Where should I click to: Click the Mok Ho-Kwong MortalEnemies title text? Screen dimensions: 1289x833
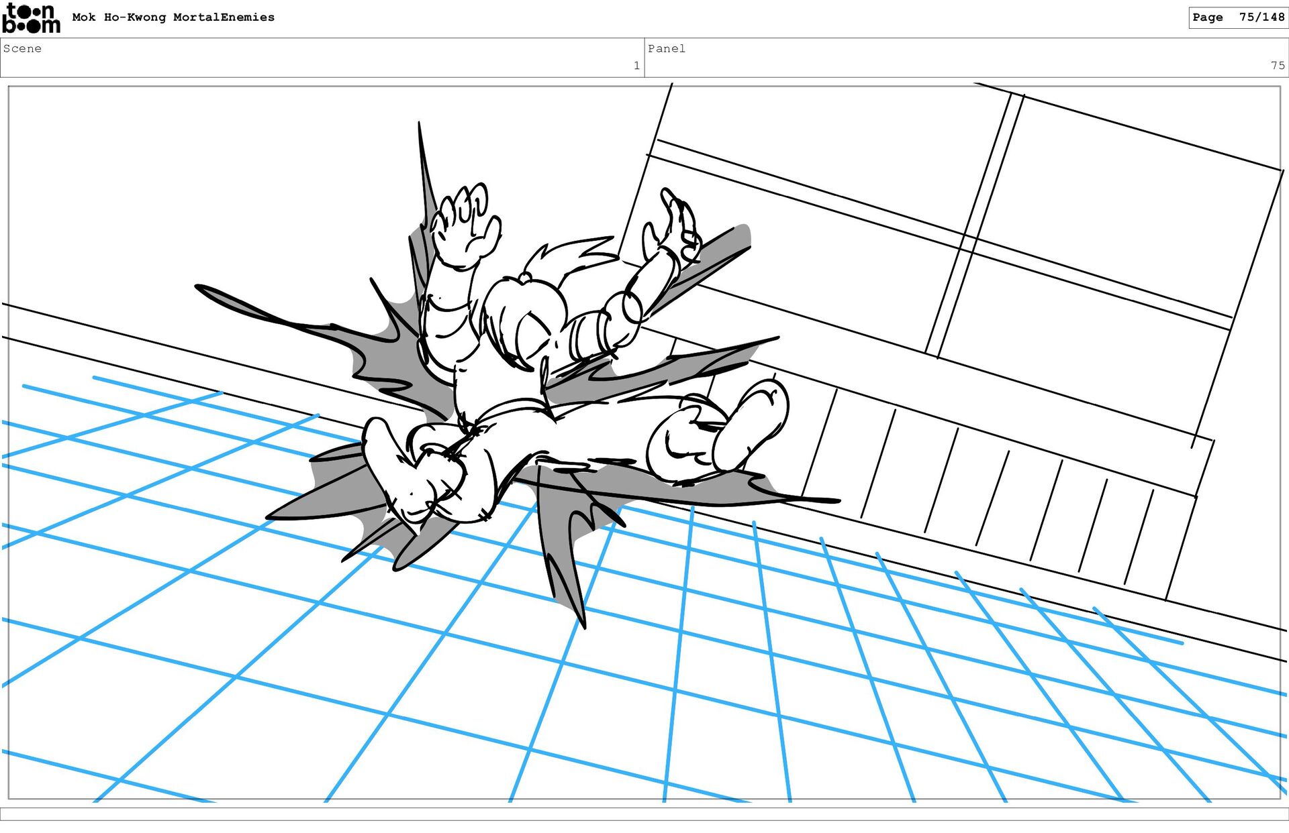click(x=173, y=17)
